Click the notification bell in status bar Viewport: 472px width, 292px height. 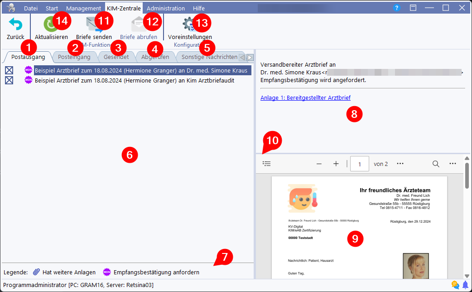click(x=465, y=285)
